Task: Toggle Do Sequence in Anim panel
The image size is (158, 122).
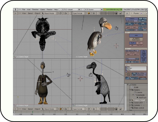Action: pos(136,38)
